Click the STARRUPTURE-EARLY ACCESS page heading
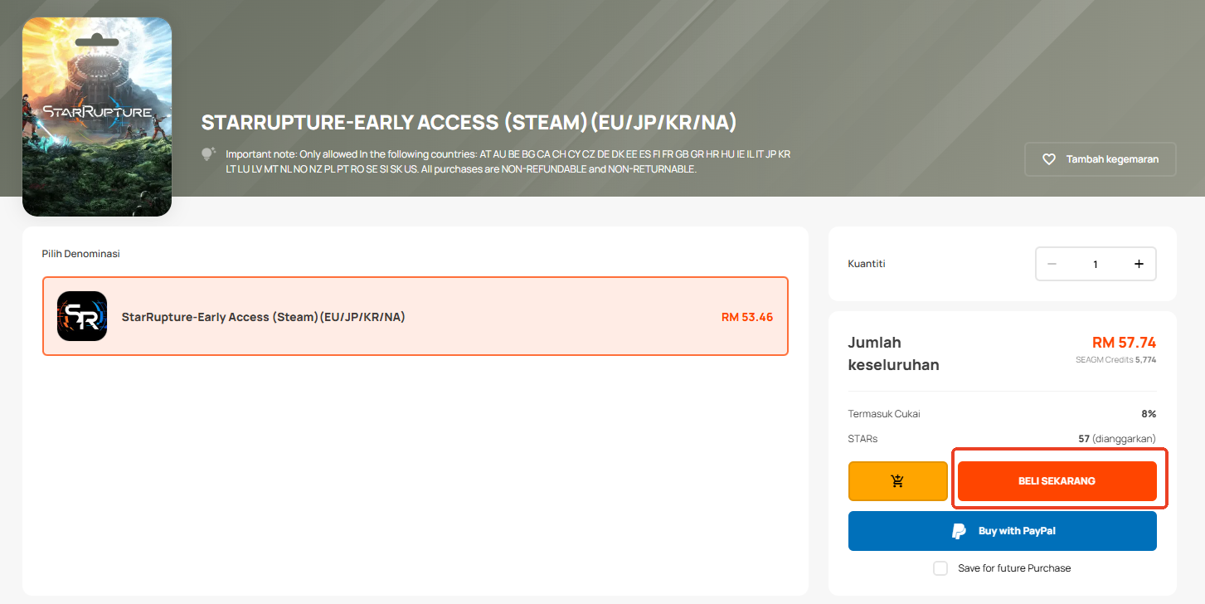Viewport: 1205px width, 604px height. click(x=469, y=123)
